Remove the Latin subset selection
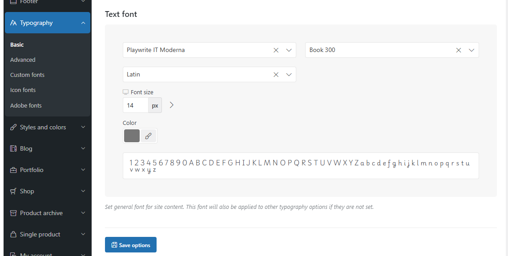This screenshot has height=256, width=508. (x=276, y=74)
